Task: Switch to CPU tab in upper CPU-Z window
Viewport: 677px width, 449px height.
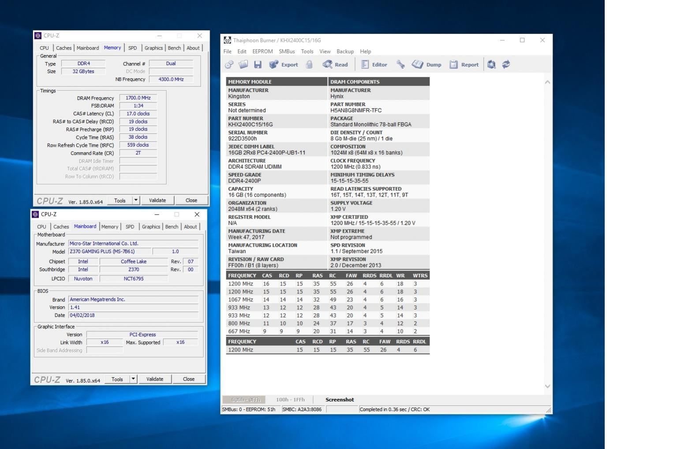Action: 45,48
